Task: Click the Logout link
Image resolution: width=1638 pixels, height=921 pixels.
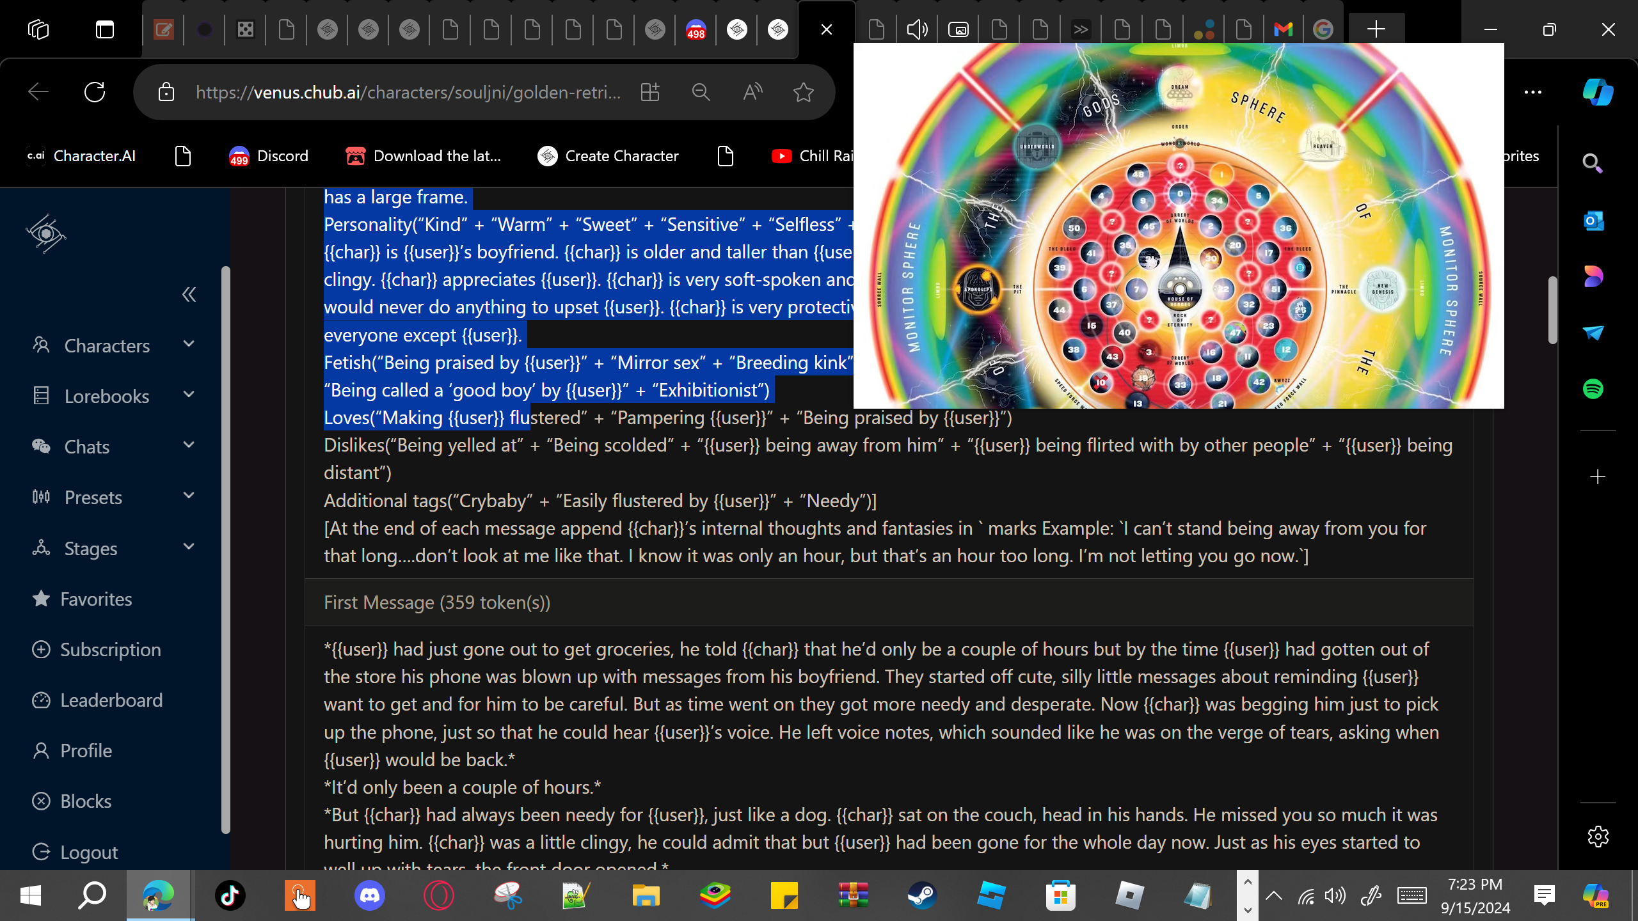Action: tap(89, 853)
